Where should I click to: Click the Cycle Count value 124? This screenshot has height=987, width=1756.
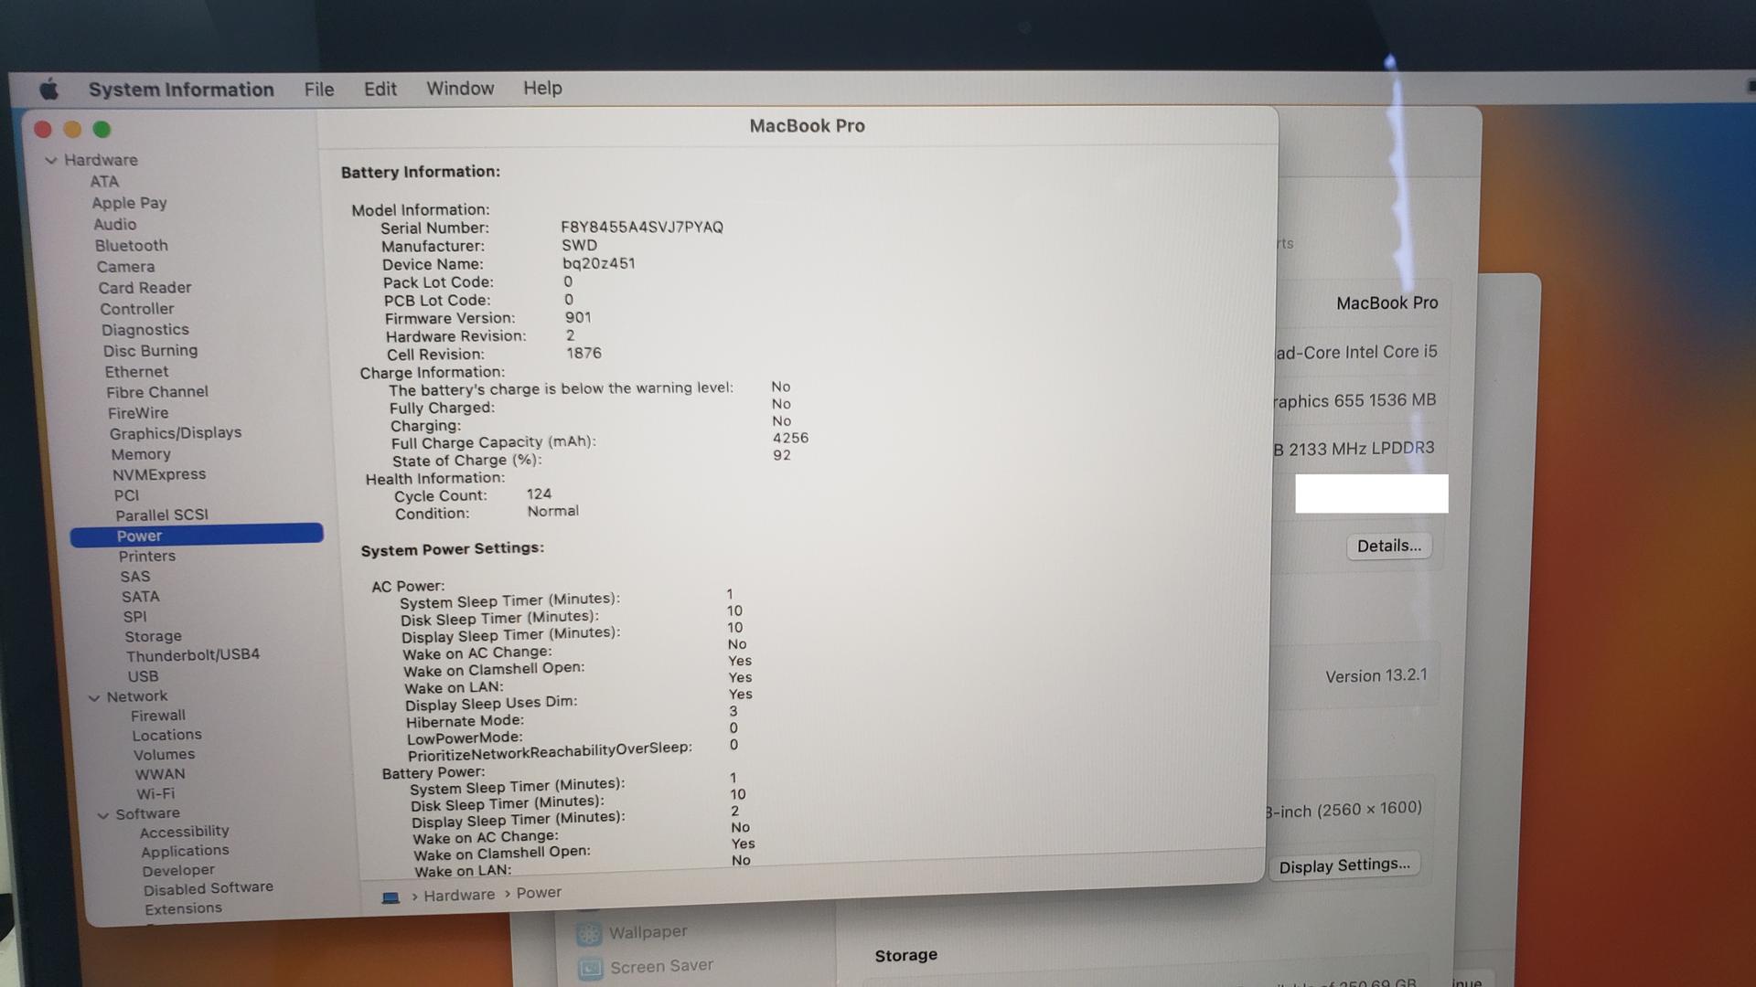pyautogui.click(x=539, y=494)
